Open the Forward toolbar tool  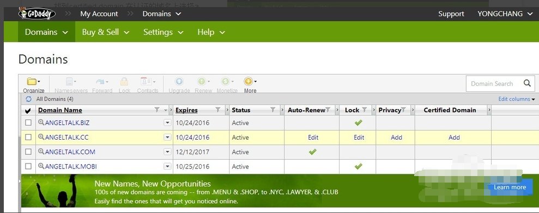pyautogui.click(x=102, y=85)
